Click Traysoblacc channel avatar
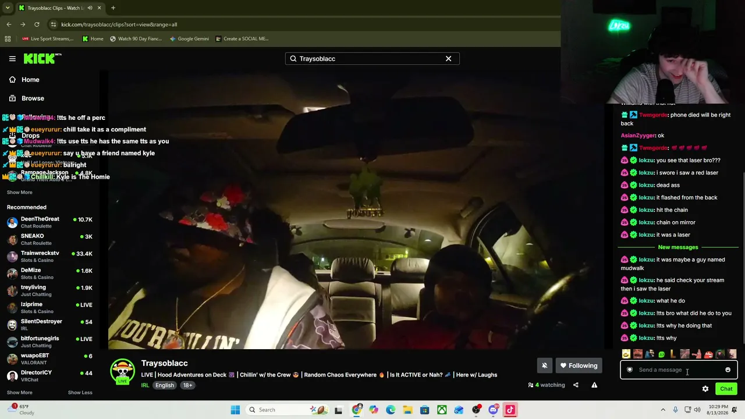Image resolution: width=745 pixels, height=419 pixels. point(122,371)
